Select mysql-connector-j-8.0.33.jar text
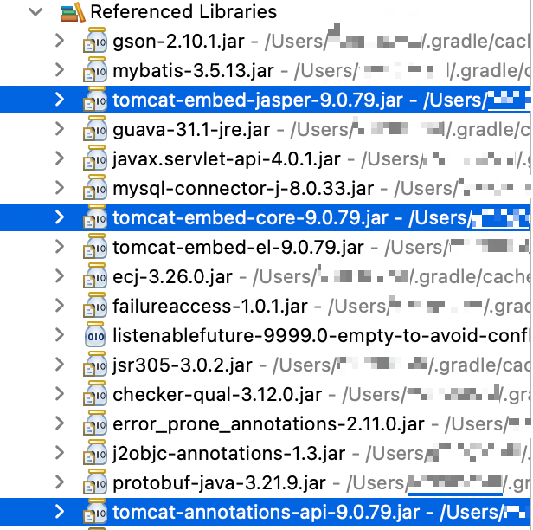The image size is (533, 530). pyautogui.click(x=243, y=189)
